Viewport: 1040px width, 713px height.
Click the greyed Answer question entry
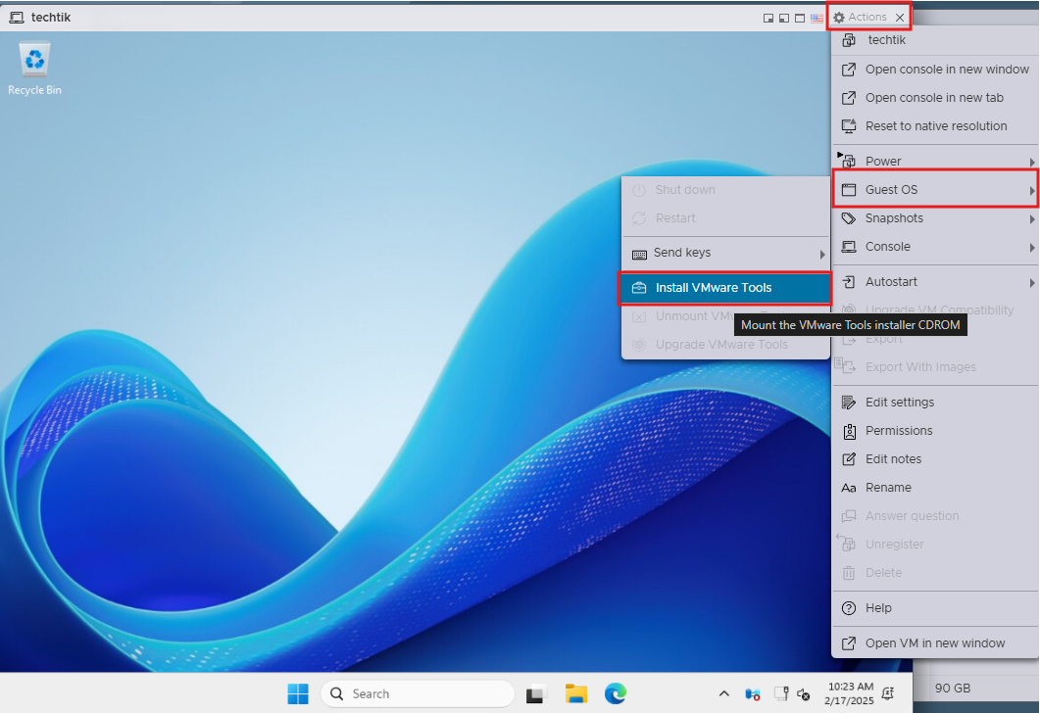pyautogui.click(x=934, y=515)
